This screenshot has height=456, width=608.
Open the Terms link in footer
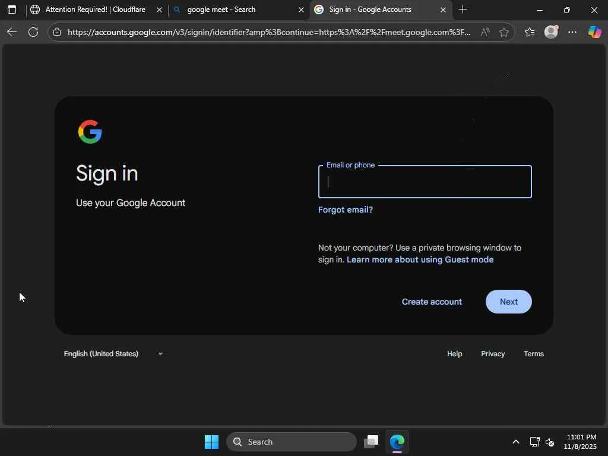pos(534,354)
